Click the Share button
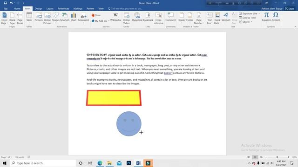Viewport: 298px width, 167px height. 290,9
